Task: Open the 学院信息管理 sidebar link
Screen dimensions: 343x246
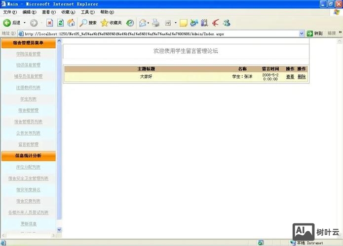Action: tap(28, 54)
